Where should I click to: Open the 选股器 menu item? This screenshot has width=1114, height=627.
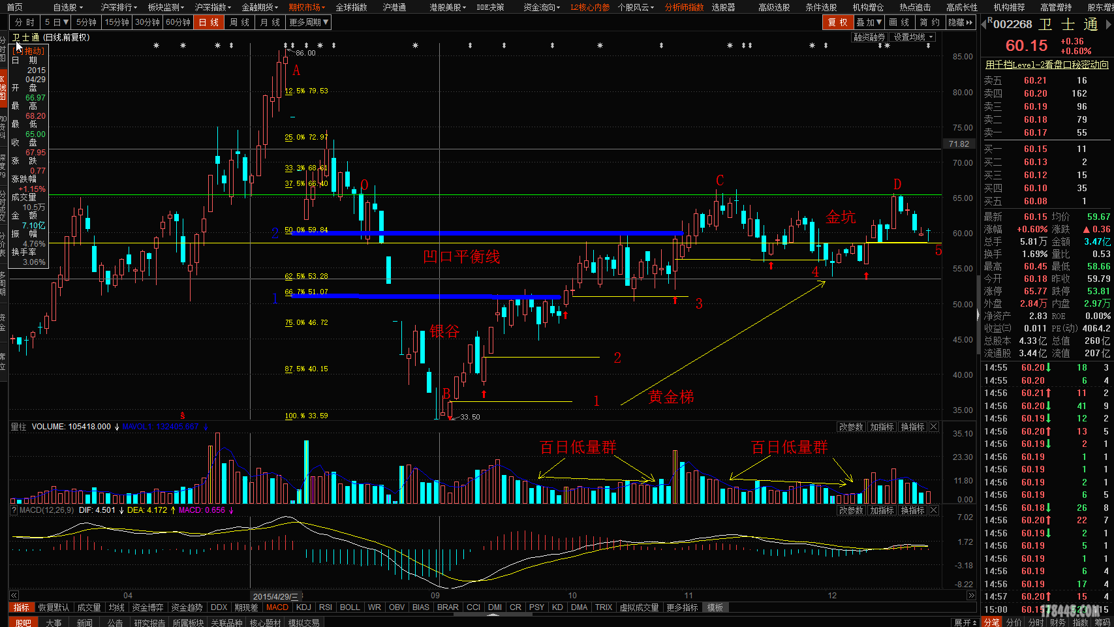tap(723, 7)
